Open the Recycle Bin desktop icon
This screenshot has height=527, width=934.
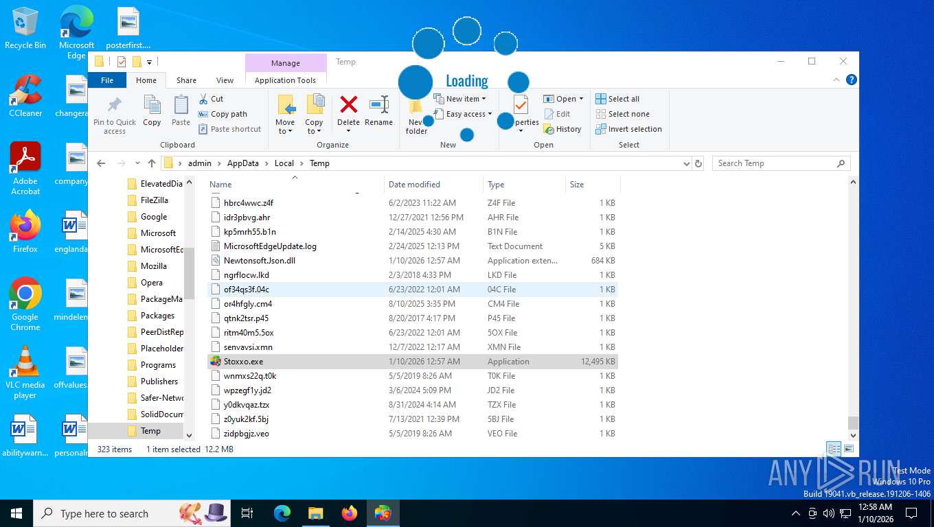tap(25, 28)
